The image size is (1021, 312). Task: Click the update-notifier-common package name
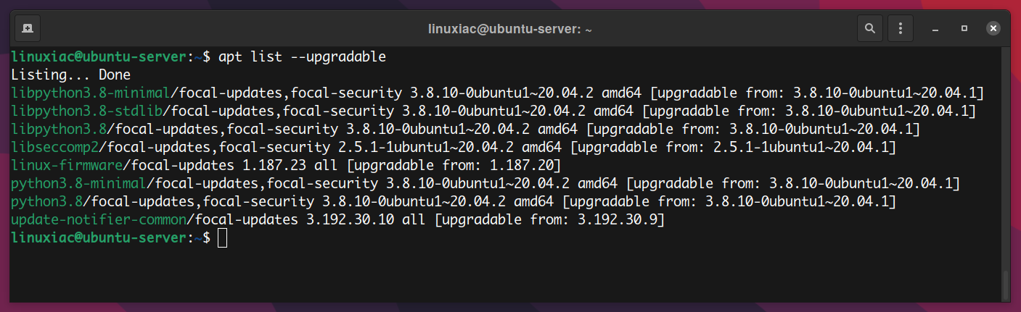point(102,219)
